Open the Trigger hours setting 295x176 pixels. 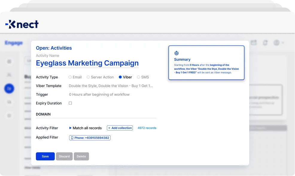99,95
